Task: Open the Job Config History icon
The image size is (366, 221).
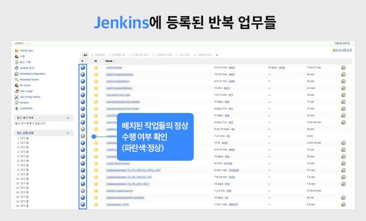Action: point(17,97)
